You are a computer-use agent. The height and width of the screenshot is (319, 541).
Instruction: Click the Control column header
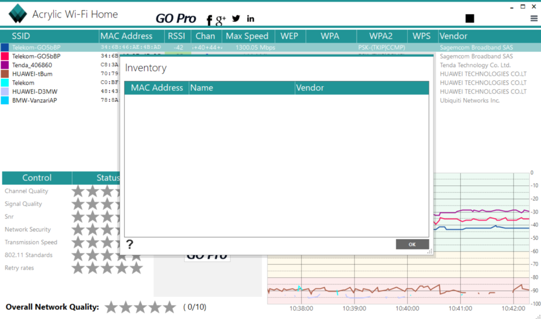[x=37, y=177]
